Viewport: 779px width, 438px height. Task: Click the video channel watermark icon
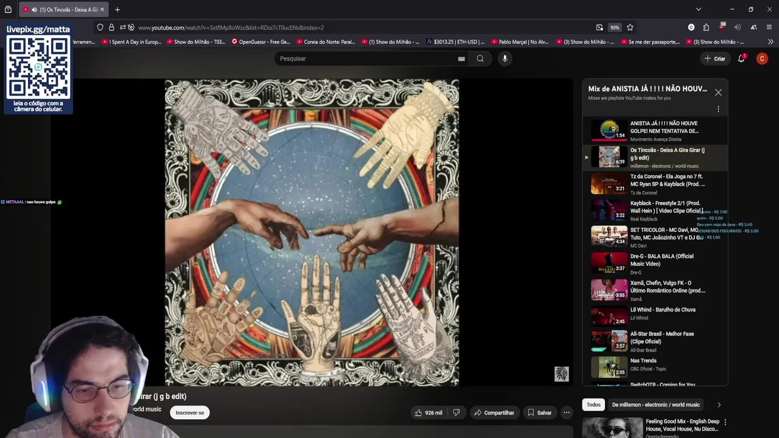561,374
